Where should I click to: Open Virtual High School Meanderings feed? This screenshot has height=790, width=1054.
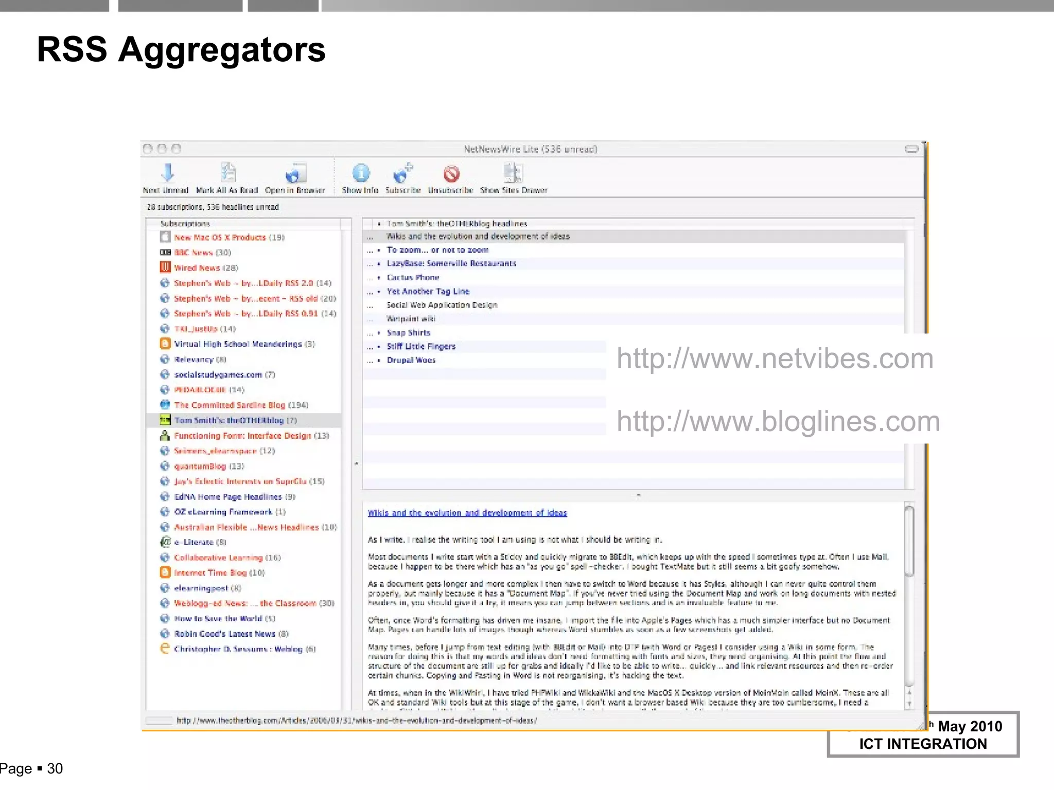click(x=243, y=344)
